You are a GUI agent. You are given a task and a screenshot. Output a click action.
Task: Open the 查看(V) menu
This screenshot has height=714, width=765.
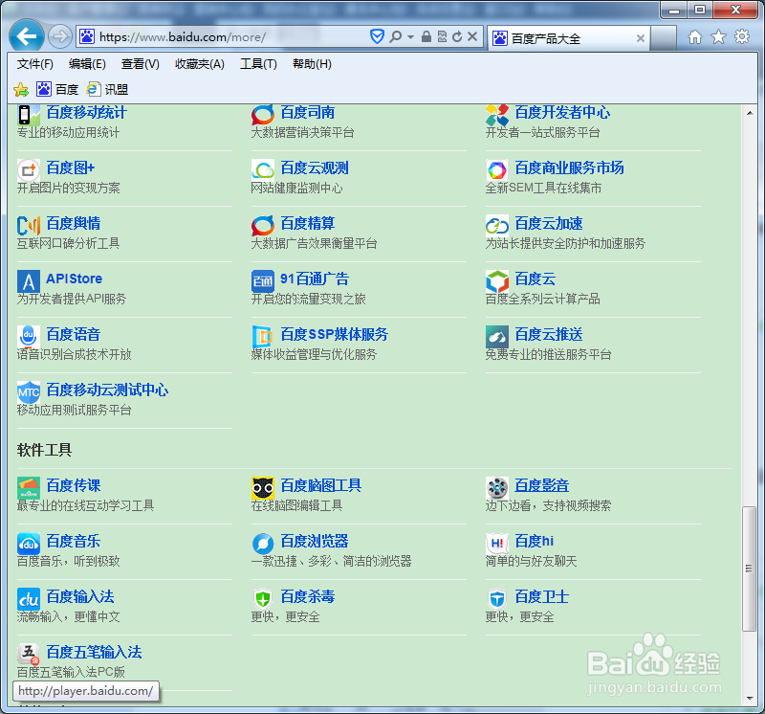(141, 64)
